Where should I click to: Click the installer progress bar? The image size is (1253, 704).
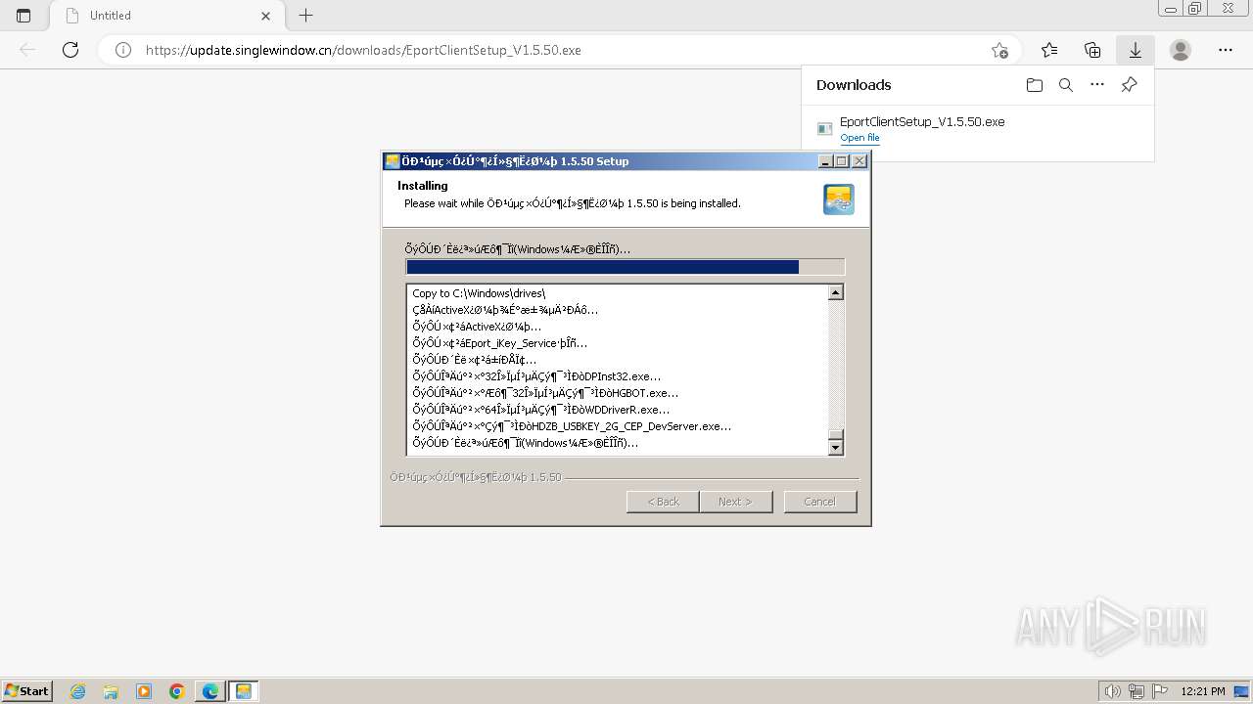[625, 267]
